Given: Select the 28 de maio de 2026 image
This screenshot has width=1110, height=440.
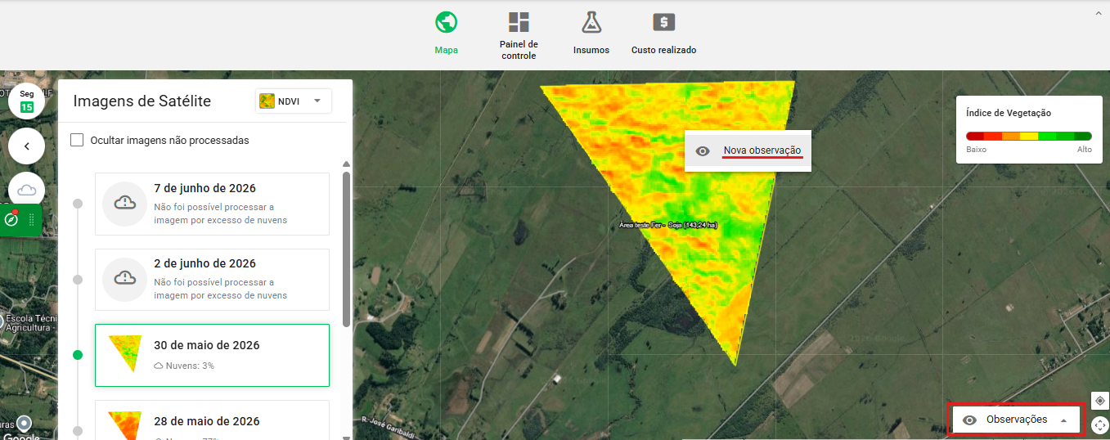Looking at the screenshot, I should (x=212, y=420).
